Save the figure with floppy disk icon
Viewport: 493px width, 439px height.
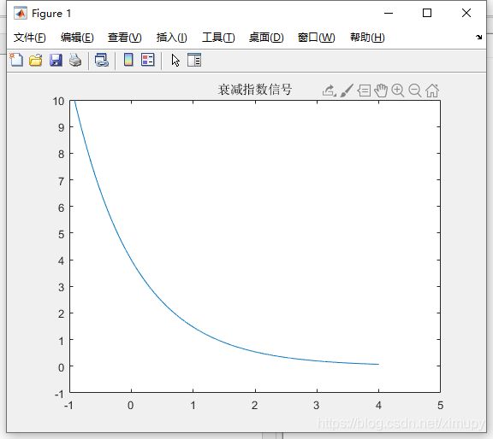pos(56,60)
